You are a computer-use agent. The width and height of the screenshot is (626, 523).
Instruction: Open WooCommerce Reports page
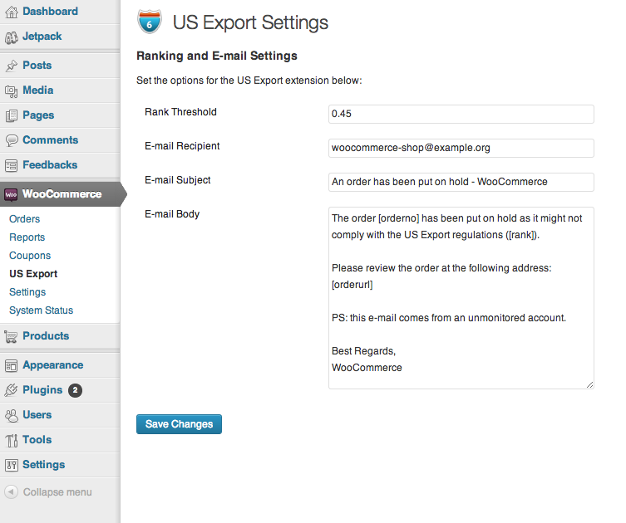(27, 237)
